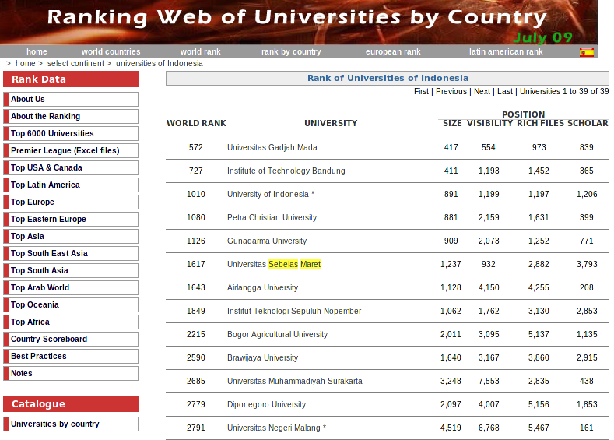Screen dimensions: 614x440
Task: Click the SIZE column header
Action: click(452, 123)
